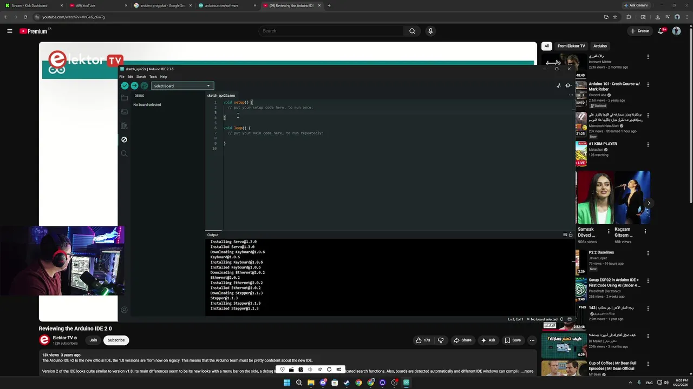Click the Shorts shelf next arrow
The image size is (693, 389).
(x=649, y=203)
